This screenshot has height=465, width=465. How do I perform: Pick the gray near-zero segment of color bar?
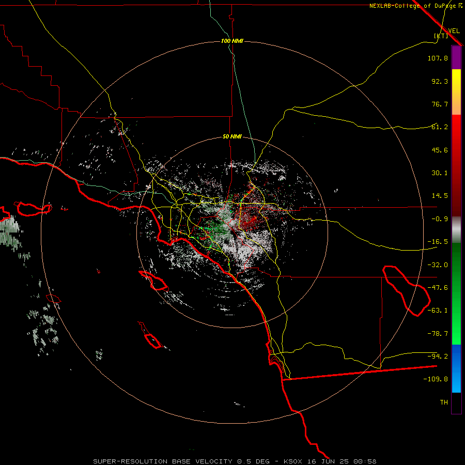456,230
